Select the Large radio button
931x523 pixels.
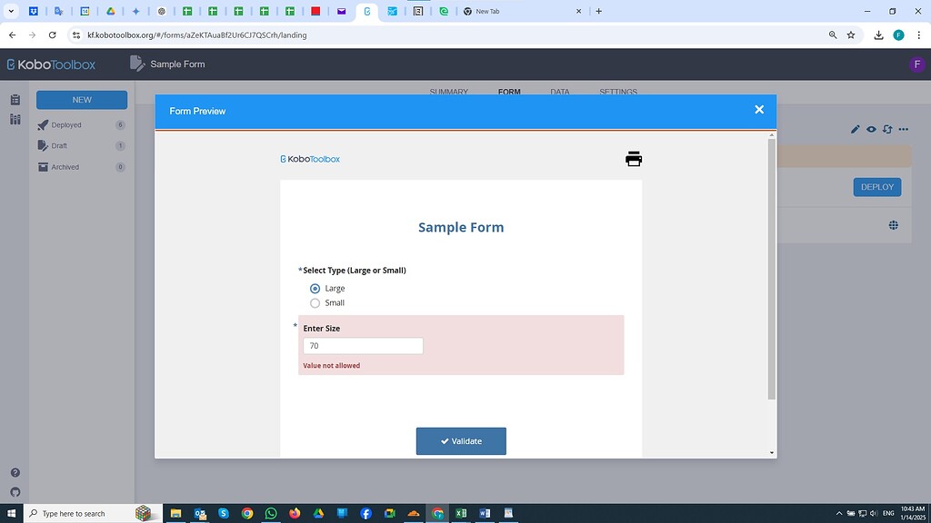coord(315,288)
